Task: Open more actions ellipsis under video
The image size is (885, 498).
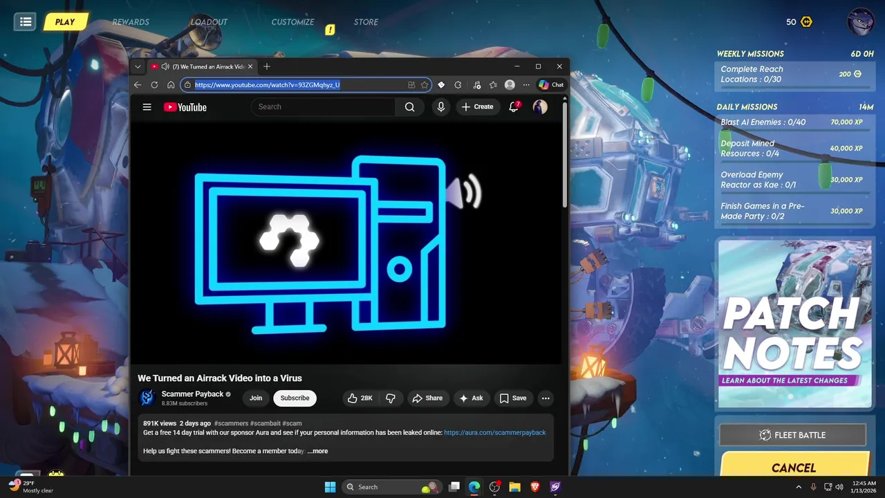Action: point(546,398)
